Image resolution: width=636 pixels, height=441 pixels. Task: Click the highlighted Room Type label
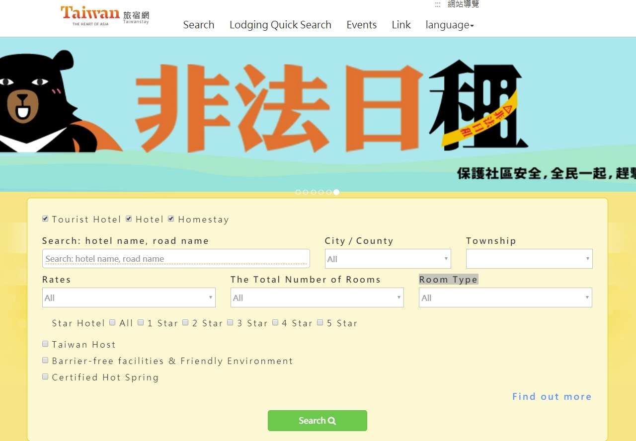pyautogui.click(x=448, y=279)
